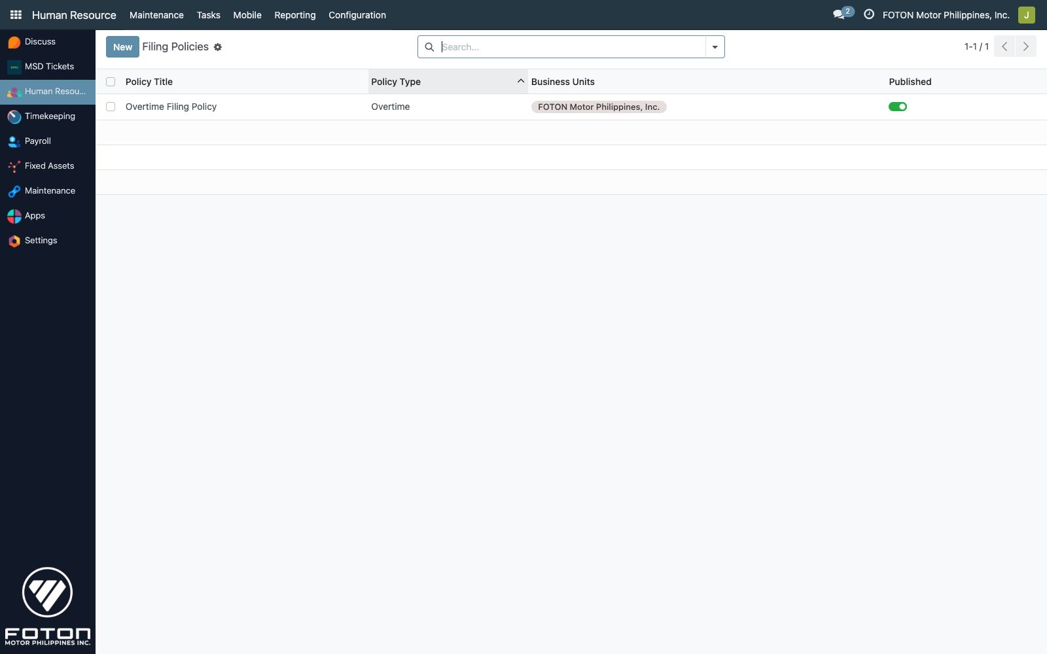
Task: Open Fixed Assets icon in sidebar
Action: coord(14,166)
